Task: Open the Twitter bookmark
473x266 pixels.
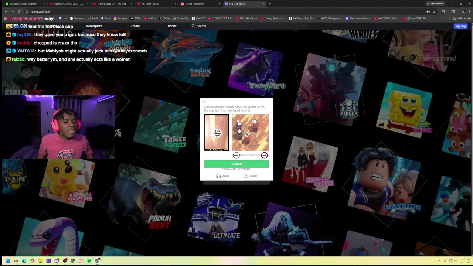Action: (x=165, y=18)
